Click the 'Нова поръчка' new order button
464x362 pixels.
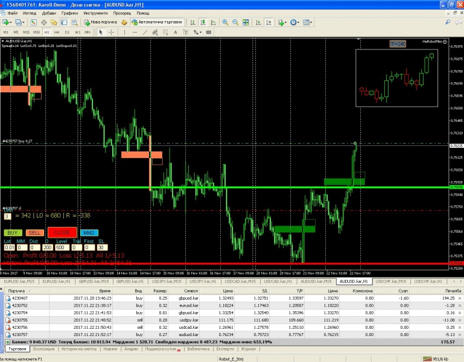coord(100,22)
